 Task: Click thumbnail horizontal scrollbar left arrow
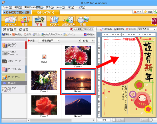click(29, 120)
